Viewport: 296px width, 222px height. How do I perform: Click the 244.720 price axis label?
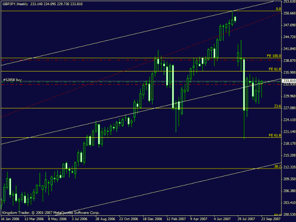pyautogui.click(x=289, y=37)
